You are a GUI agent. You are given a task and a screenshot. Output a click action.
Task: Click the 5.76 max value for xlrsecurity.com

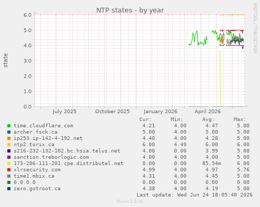tap(243, 170)
